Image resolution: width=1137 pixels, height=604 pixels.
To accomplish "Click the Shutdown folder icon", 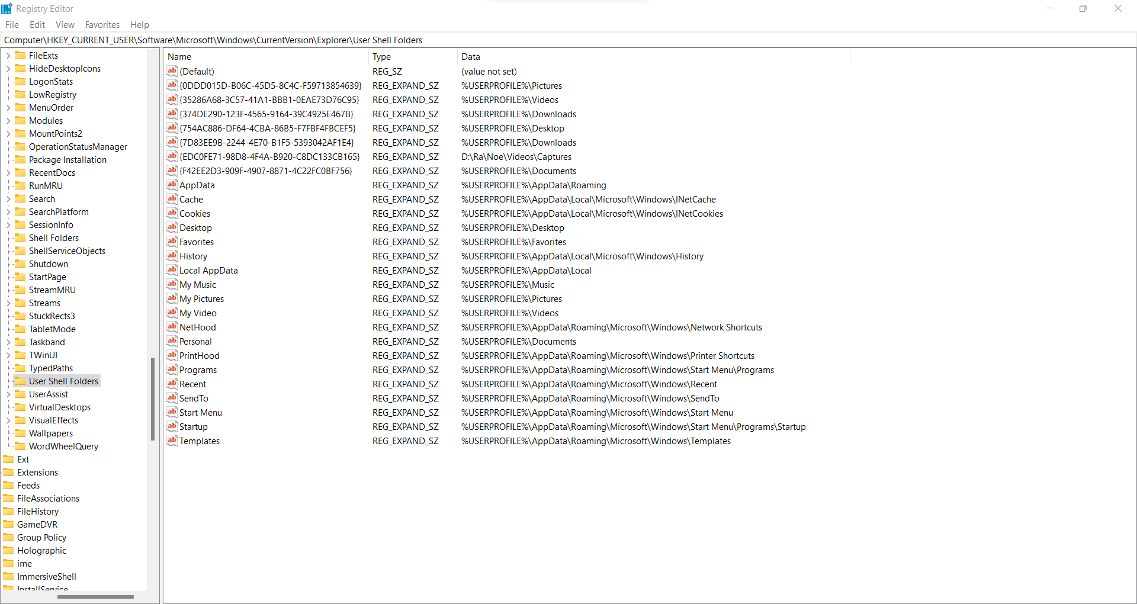I will pyautogui.click(x=20, y=264).
